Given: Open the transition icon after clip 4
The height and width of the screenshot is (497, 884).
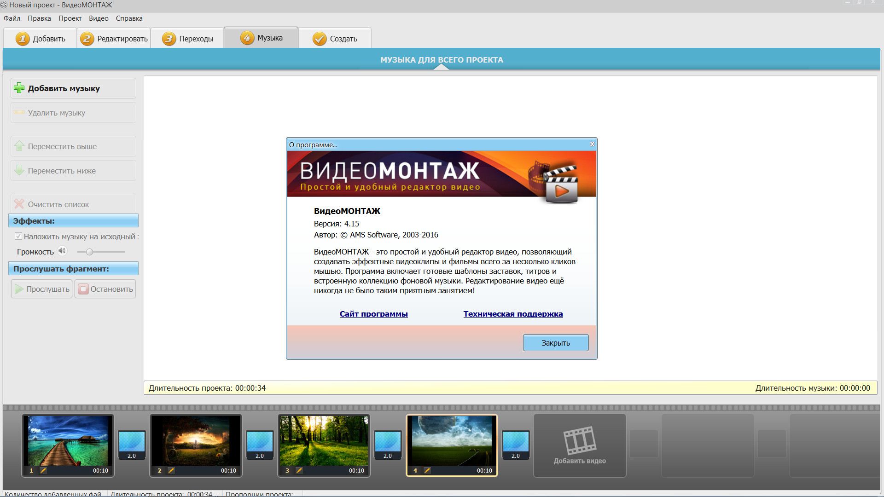Looking at the screenshot, I should click(x=516, y=445).
